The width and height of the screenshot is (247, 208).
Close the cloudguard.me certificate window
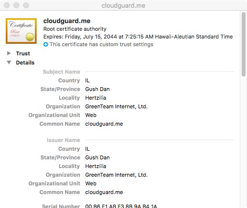[x=7, y=5]
